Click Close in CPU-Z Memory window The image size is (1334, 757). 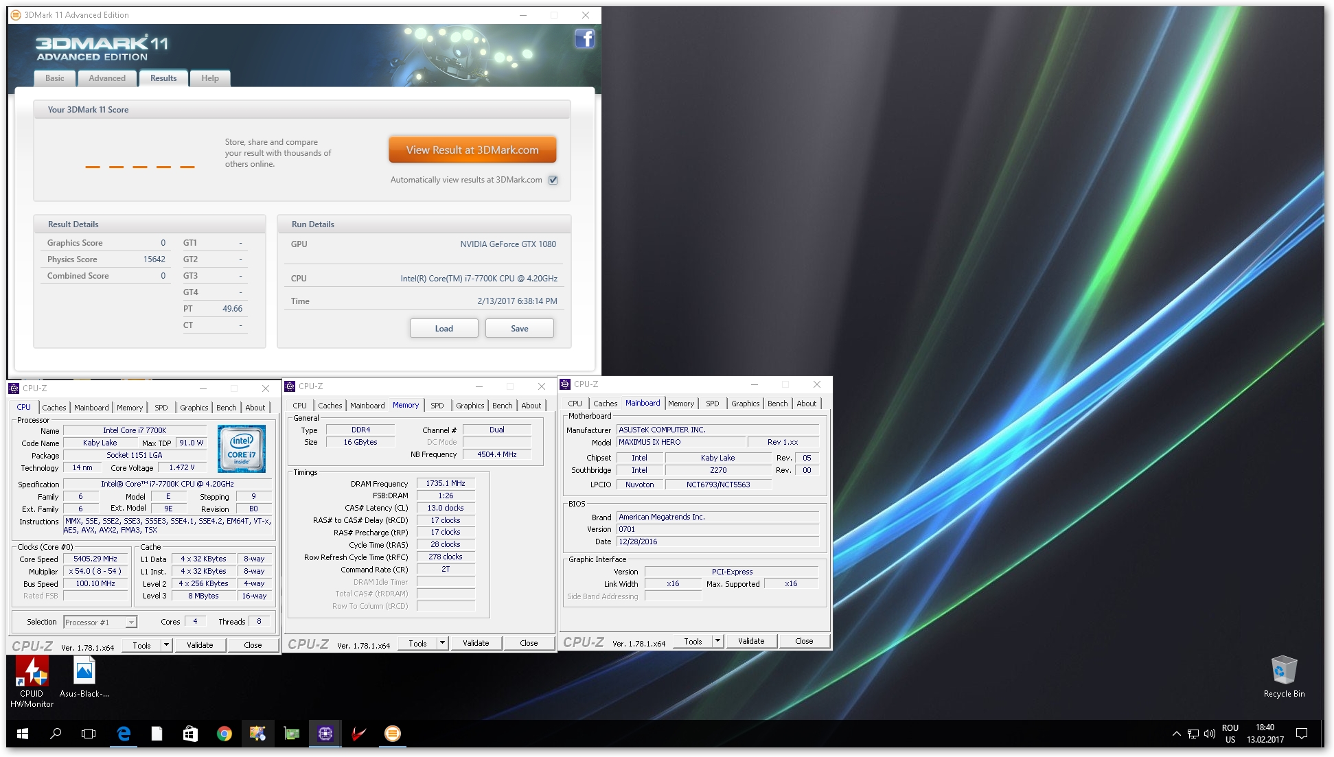(x=529, y=643)
